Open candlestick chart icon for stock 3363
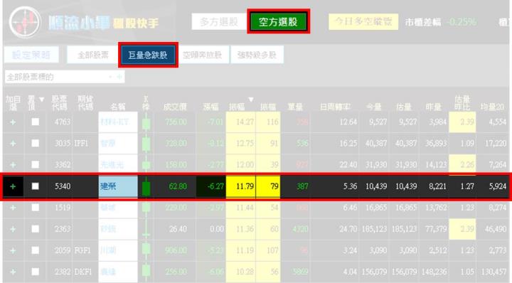This screenshot has width=512, height=283. click(146, 229)
